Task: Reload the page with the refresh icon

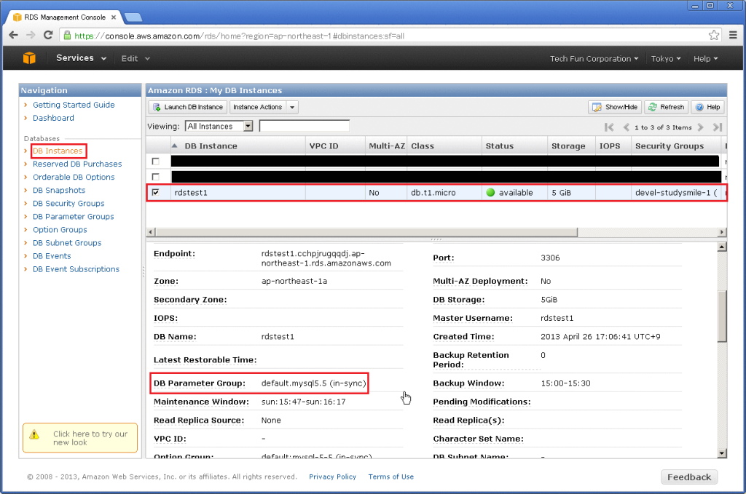Action: [47, 35]
